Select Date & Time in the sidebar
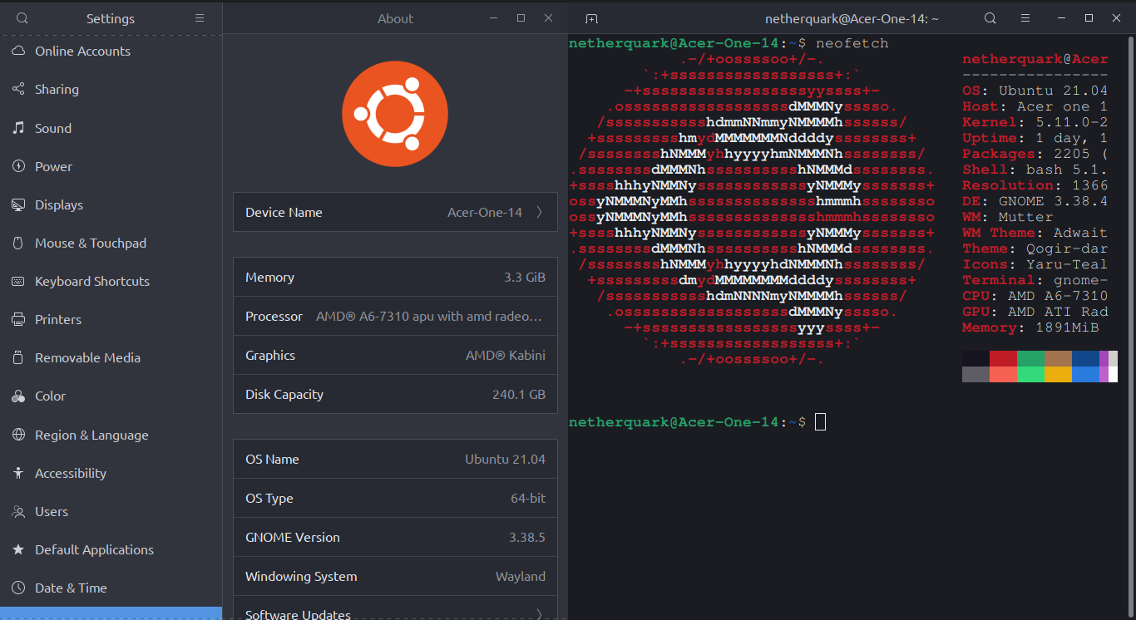This screenshot has width=1136, height=620. (x=17, y=588)
